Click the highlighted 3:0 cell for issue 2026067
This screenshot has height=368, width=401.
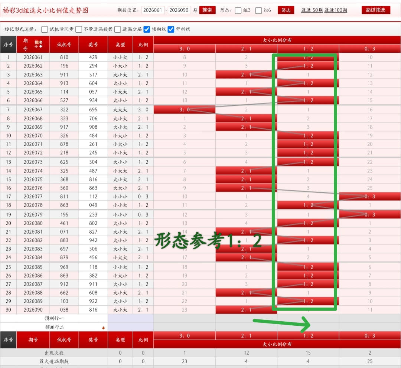point(185,109)
